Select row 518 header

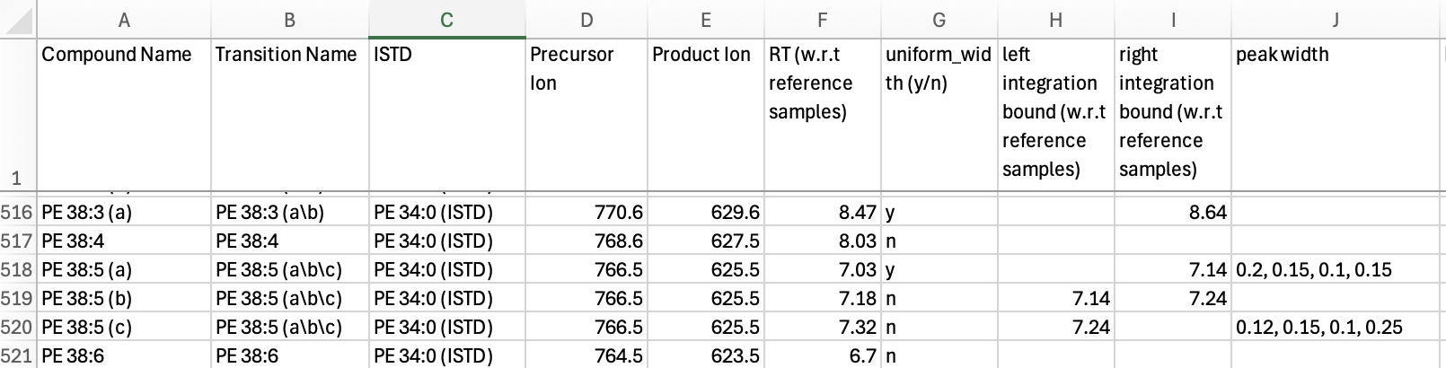pos(18,269)
